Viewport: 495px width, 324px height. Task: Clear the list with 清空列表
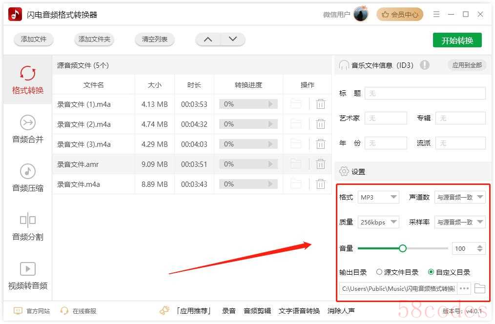click(x=155, y=40)
